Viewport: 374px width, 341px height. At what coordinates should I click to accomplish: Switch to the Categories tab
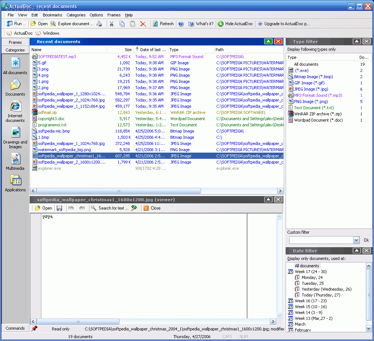tap(15, 50)
